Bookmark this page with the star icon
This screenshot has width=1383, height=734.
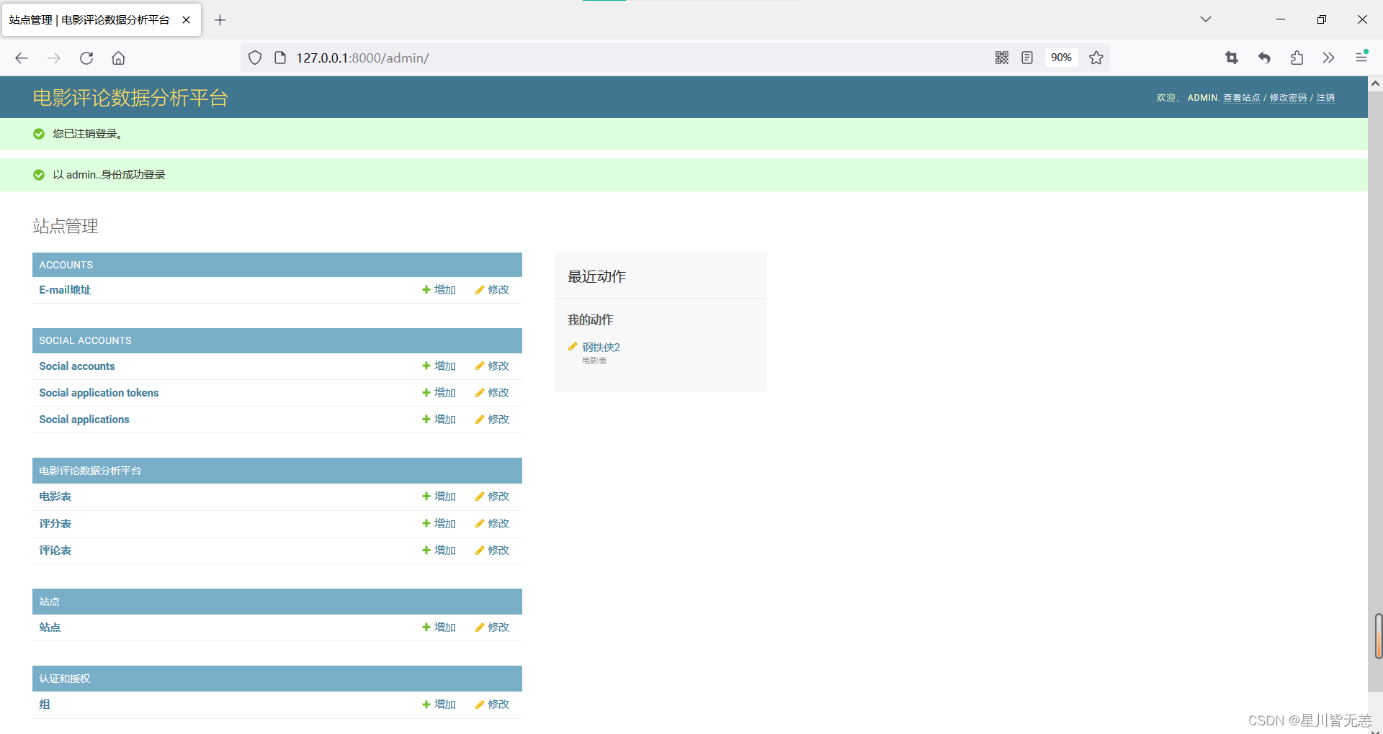[x=1096, y=58]
